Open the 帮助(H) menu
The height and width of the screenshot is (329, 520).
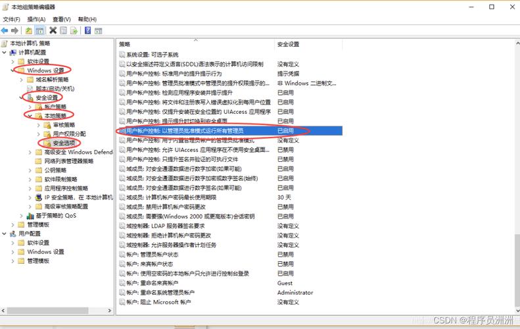[x=87, y=19]
